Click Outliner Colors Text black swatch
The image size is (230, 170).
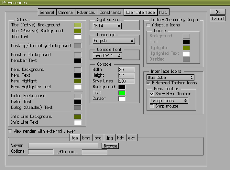pyautogui.click(x=186, y=42)
